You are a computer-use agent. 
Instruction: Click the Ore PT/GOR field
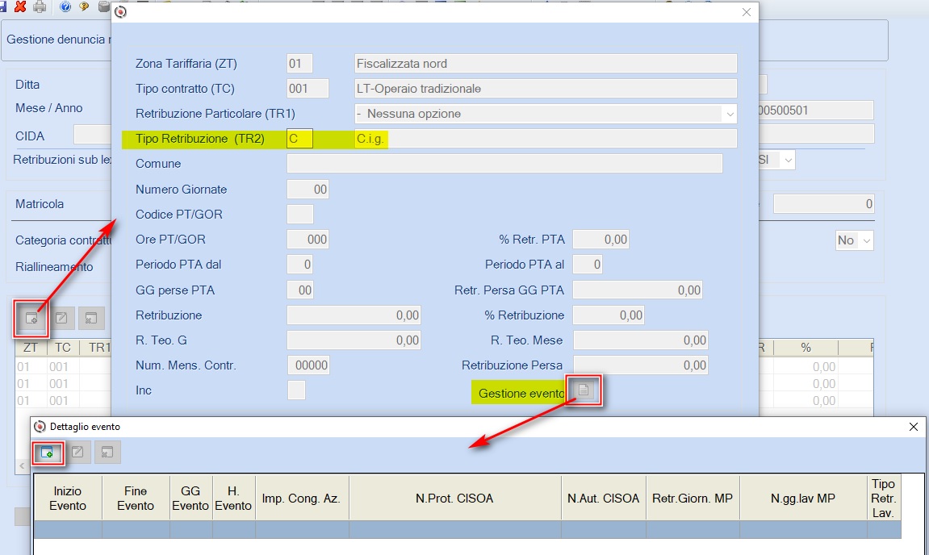click(308, 240)
